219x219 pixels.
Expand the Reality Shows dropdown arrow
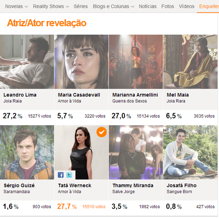[x=67, y=7]
